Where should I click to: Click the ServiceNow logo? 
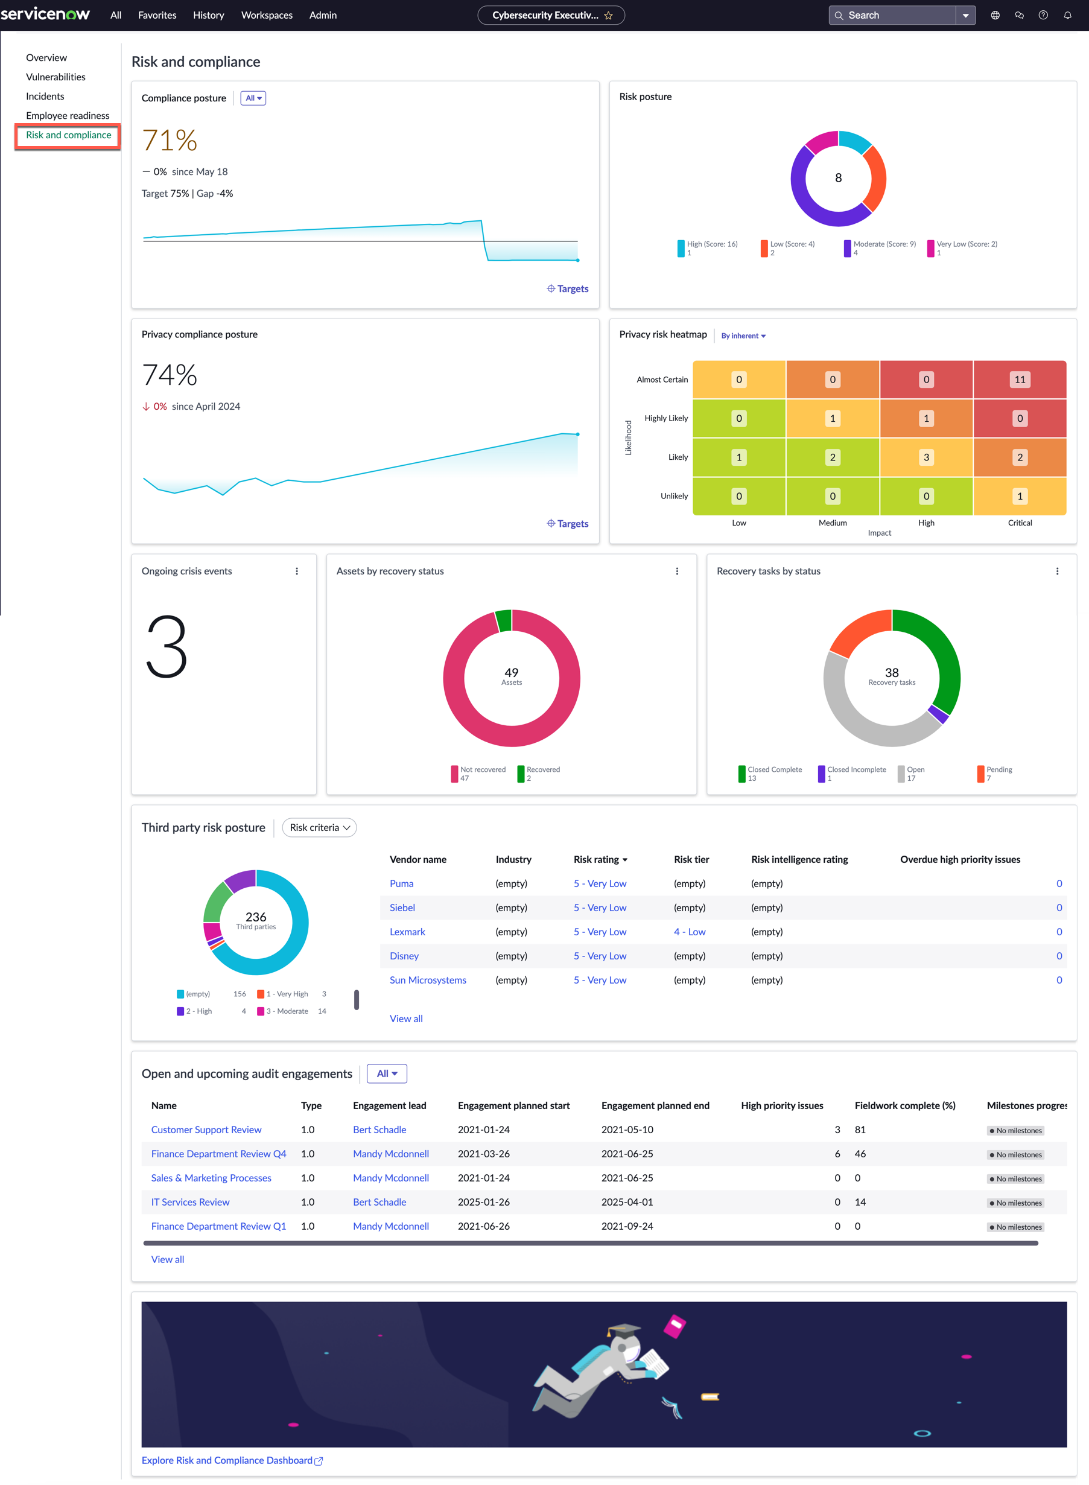tap(45, 14)
